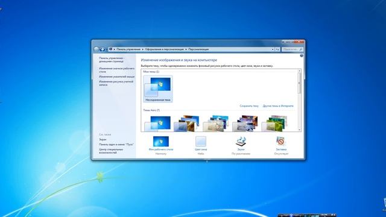The width and height of the screenshot is (386, 217).
Task: Select the Aero landscapes theme with purple sky
Action: coord(245,123)
